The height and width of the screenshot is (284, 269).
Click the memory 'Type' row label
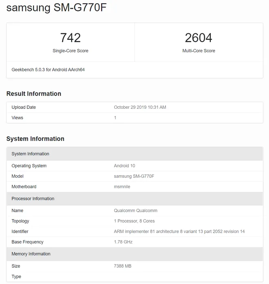pos(16,277)
